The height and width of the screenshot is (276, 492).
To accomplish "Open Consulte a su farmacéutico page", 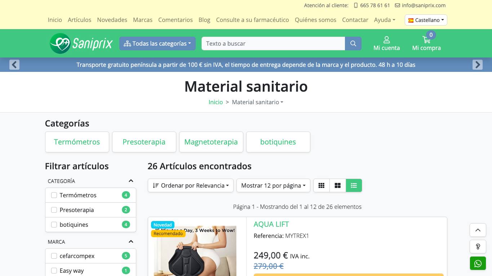I will click(x=253, y=20).
